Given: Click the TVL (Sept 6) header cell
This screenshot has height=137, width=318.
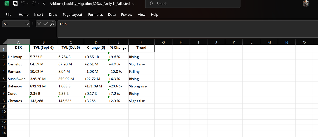Looking at the screenshot, I should point(43,48).
